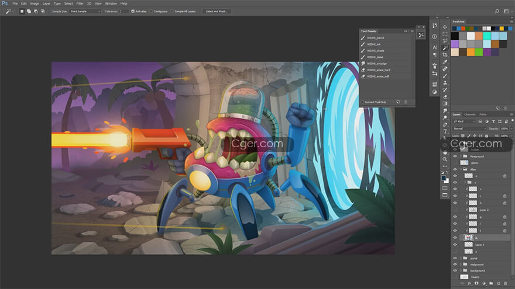Expand the foreground group
This screenshot has height=289, width=515.
[461, 156]
